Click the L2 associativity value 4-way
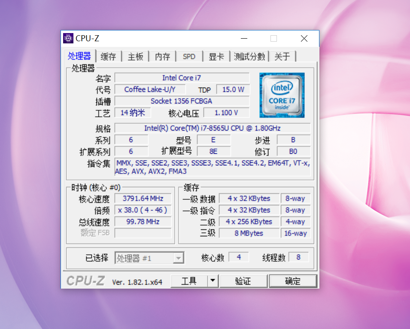Viewport: 410px width, 329px height. (x=295, y=222)
